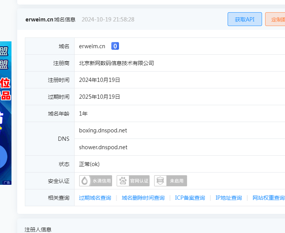
Task: Open the 过期域名查询 link
Action: point(95,198)
